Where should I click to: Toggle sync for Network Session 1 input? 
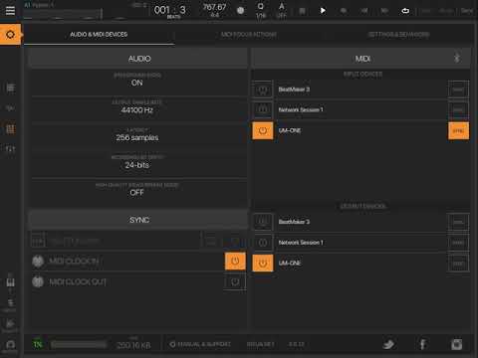(458, 109)
